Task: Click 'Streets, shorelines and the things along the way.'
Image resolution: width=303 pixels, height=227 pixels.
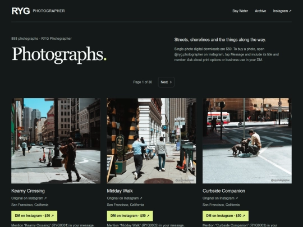Action: tap(220, 40)
